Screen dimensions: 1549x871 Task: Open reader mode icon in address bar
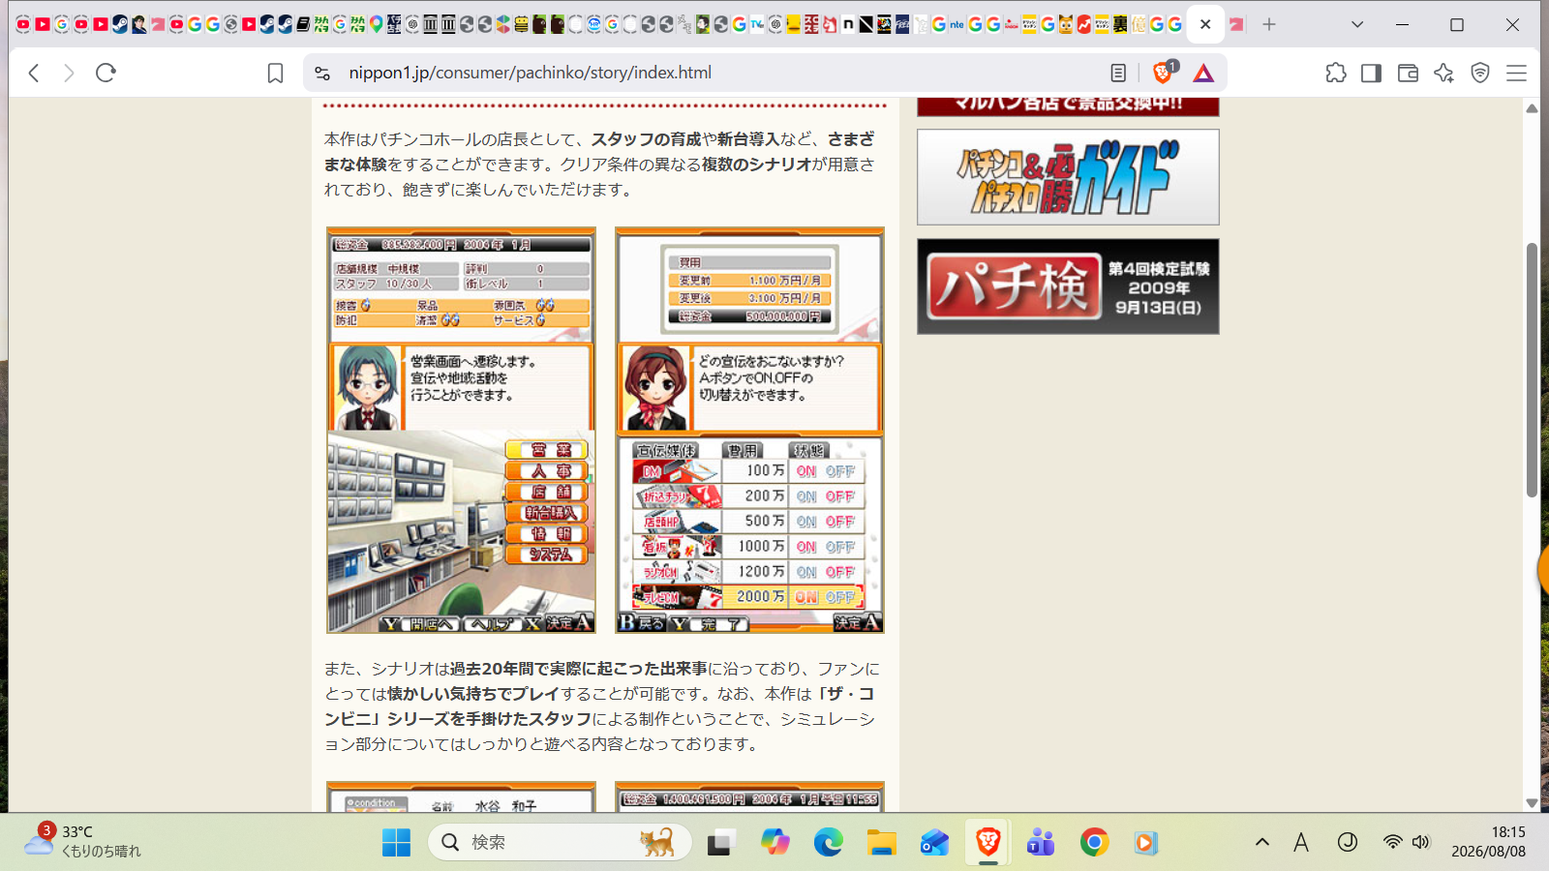coord(1118,73)
